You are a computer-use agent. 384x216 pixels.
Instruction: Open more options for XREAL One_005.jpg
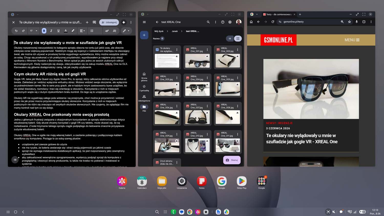pos(238,78)
